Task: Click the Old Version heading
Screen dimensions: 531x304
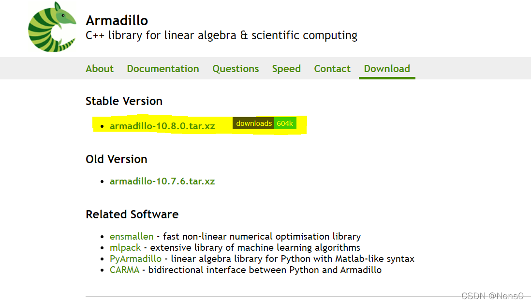Action: (116, 159)
